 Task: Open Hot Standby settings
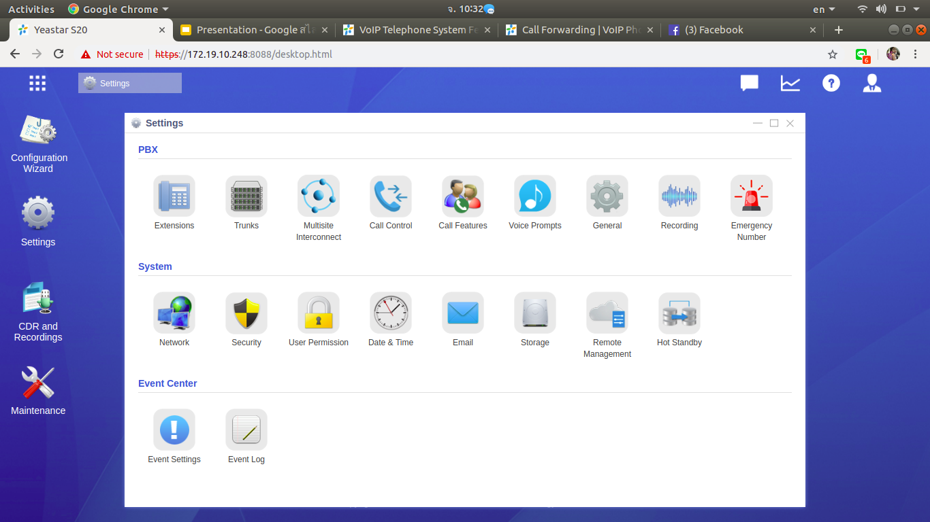click(679, 313)
